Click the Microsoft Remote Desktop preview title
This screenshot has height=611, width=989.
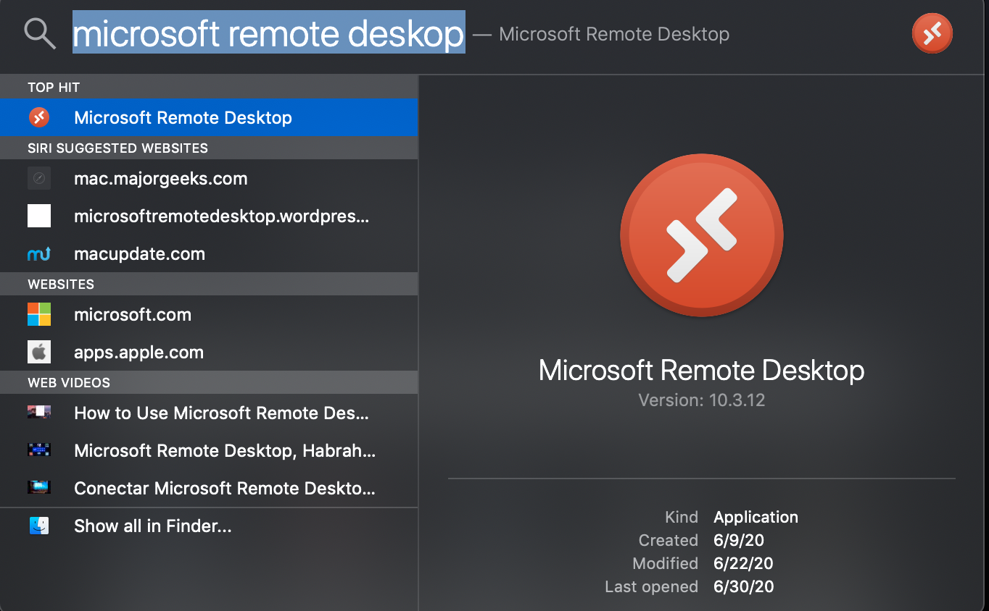[701, 370]
